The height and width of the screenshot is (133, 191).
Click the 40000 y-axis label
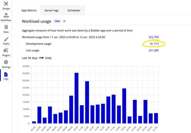pos(26,66)
